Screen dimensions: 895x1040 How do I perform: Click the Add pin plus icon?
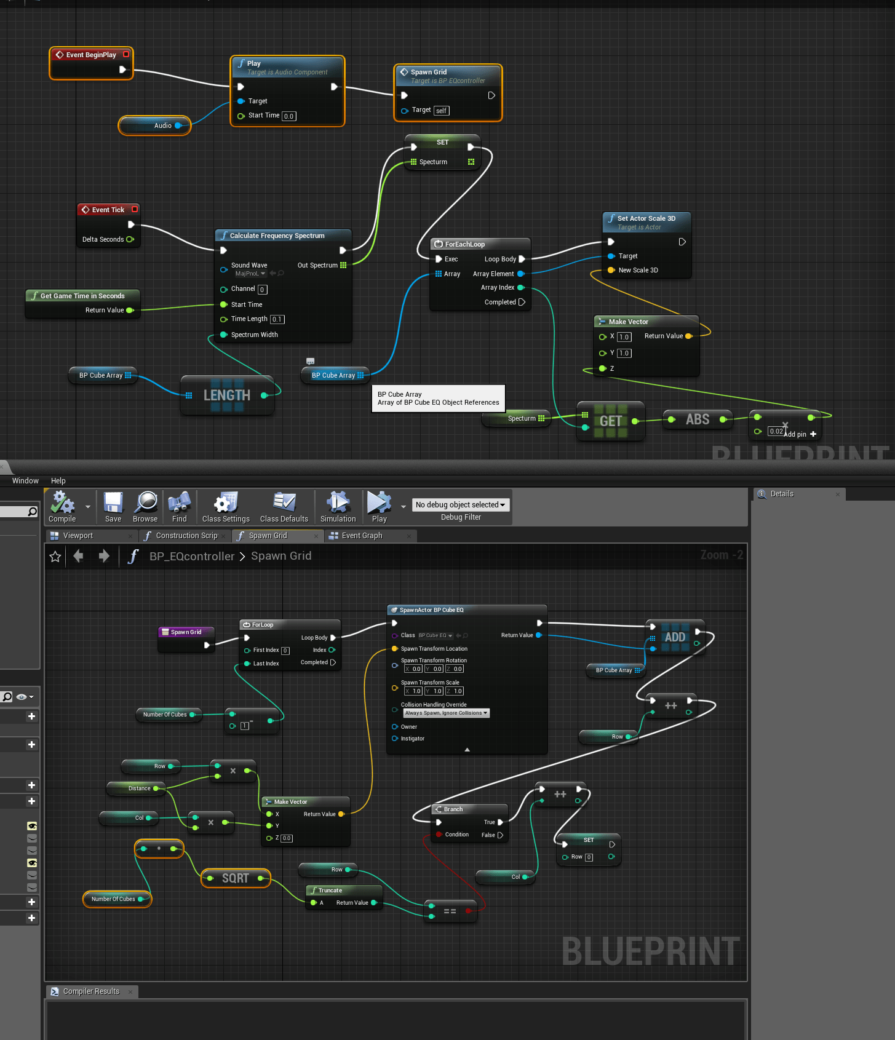pyautogui.click(x=813, y=434)
